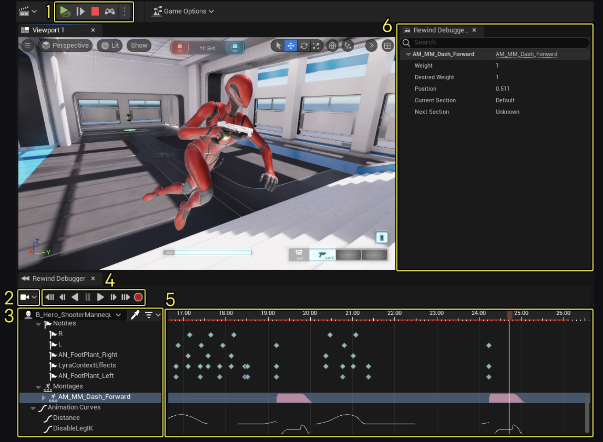Click the gamepad possess/eject icon
Screen dimensions: 603x442
click(x=110, y=11)
